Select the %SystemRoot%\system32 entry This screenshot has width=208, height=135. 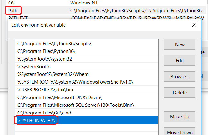pos(86,59)
